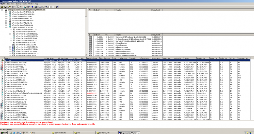Open the Options menu
The image size is (254, 134).
click(18, 4)
